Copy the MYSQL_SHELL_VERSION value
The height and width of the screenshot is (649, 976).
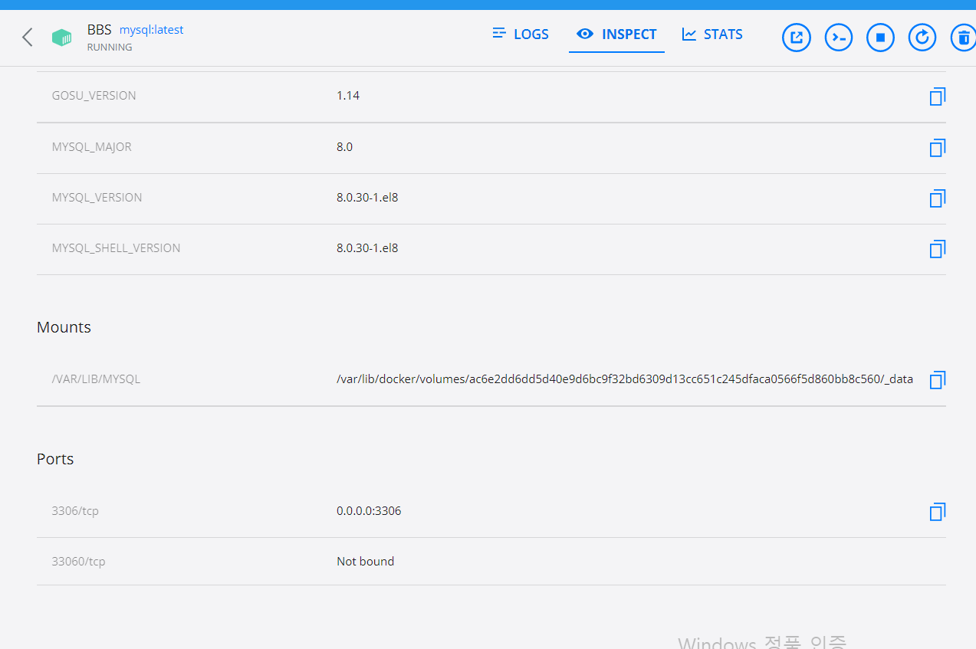(937, 249)
